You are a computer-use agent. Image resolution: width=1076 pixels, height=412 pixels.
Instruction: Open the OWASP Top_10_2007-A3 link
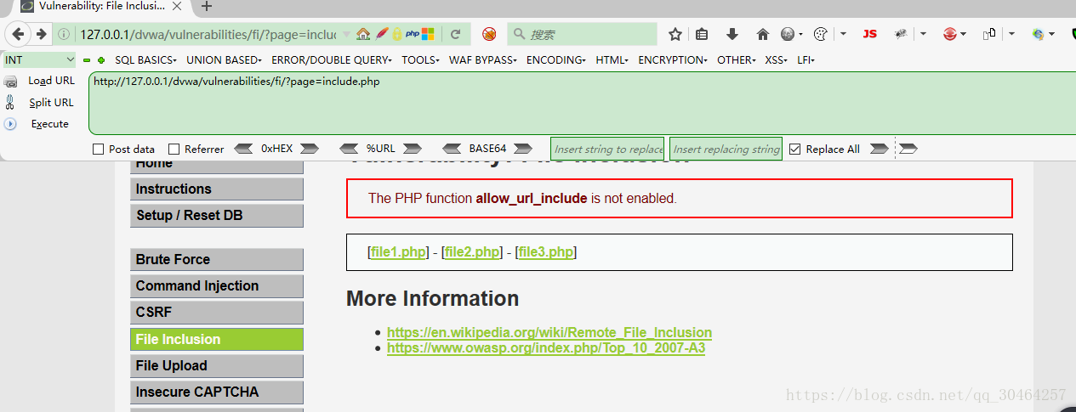coord(546,348)
